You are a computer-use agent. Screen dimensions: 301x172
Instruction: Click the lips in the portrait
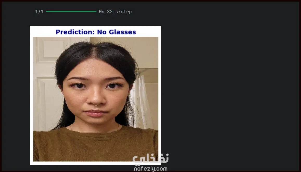(x=95, y=113)
